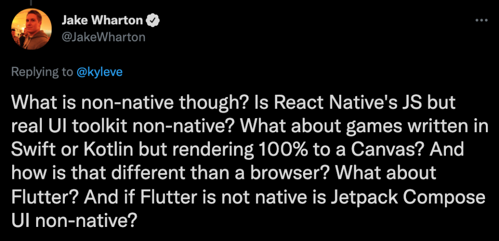Click the "Replying to" label
This screenshot has height=241, width=499.
point(42,72)
